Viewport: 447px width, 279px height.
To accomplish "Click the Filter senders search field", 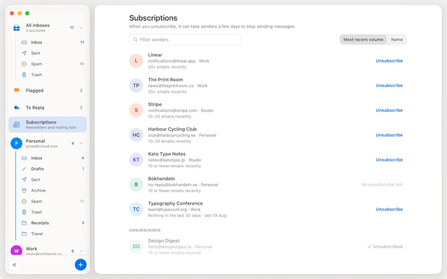I will pos(185,39).
